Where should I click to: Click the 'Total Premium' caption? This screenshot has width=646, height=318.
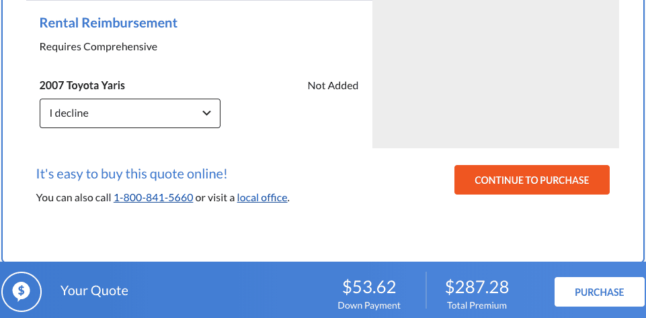[x=477, y=306]
